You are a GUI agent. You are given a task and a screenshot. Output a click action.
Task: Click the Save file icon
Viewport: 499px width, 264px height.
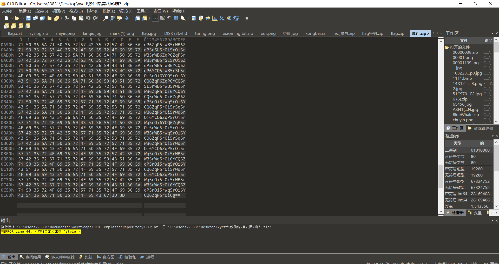[28, 18]
